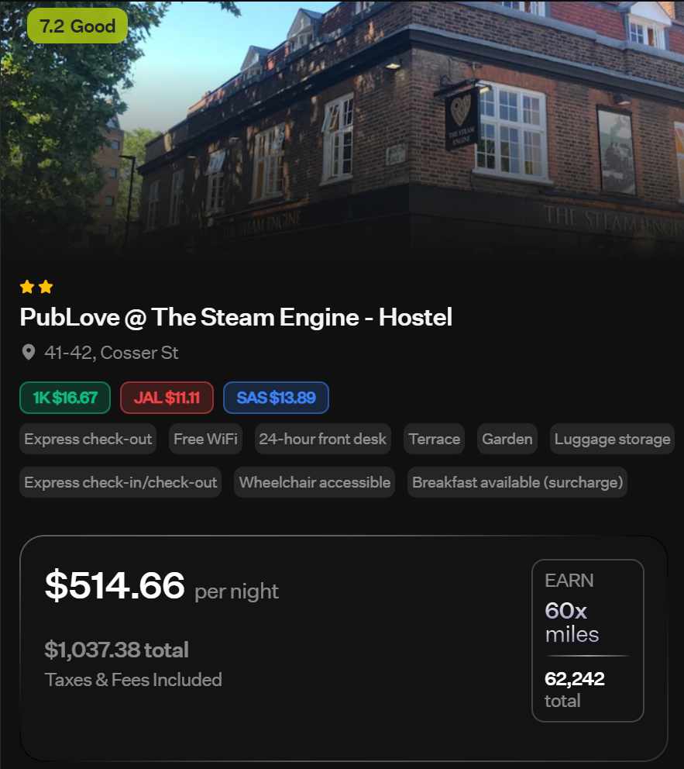Select the SAS $13.89 loyalty badge
Viewport: 684px width, 769px height.
click(x=276, y=397)
